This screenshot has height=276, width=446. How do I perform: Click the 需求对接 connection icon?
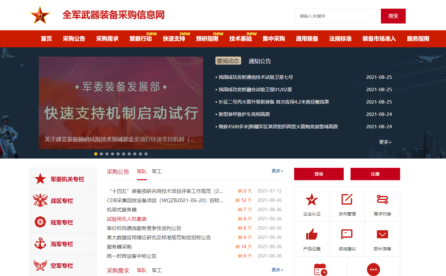(x=382, y=199)
